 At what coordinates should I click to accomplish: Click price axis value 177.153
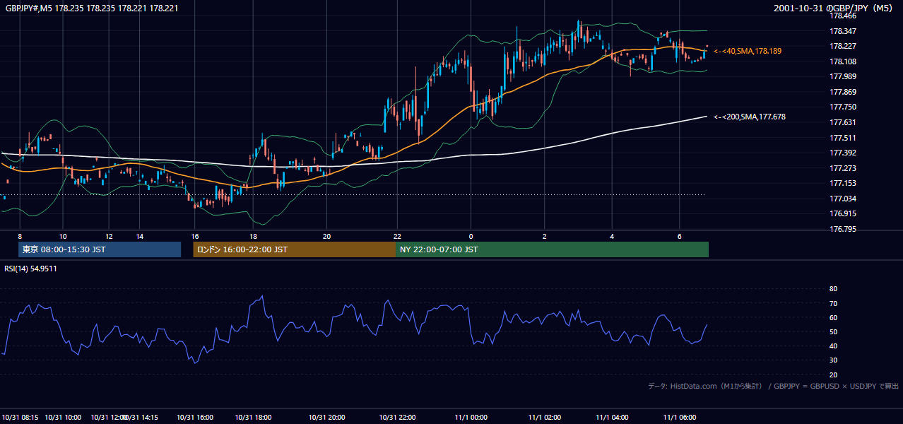coord(843,183)
